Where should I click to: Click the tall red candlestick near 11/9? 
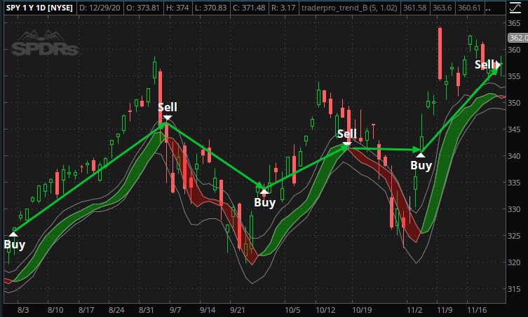pos(440,53)
